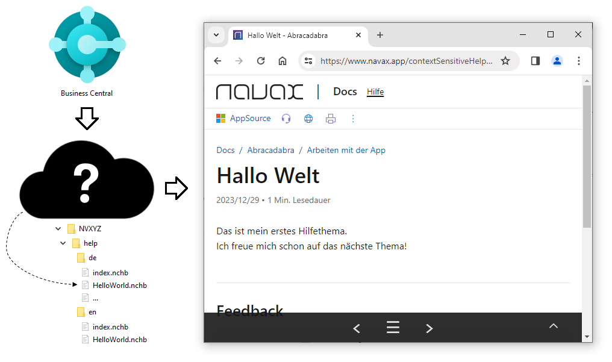Open the browser profile menu
Image resolution: width=612 pixels, height=362 pixels.
pyautogui.click(x=557, y=61)
